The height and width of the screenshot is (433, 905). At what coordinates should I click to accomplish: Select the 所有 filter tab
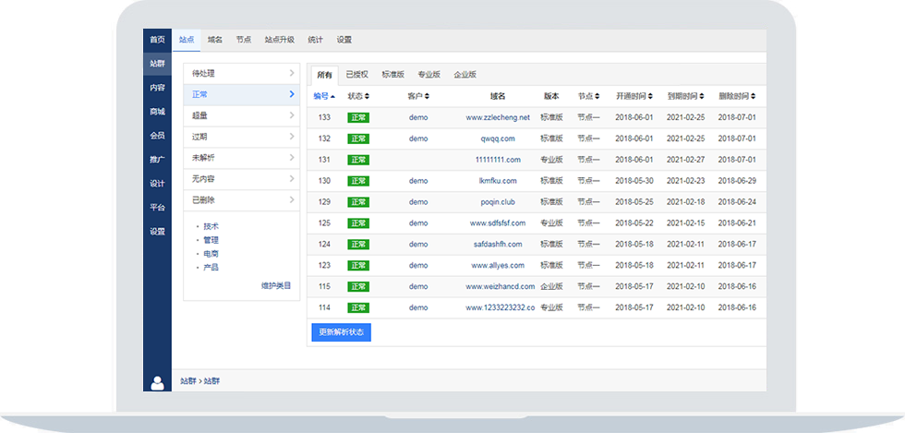point(324,75)
